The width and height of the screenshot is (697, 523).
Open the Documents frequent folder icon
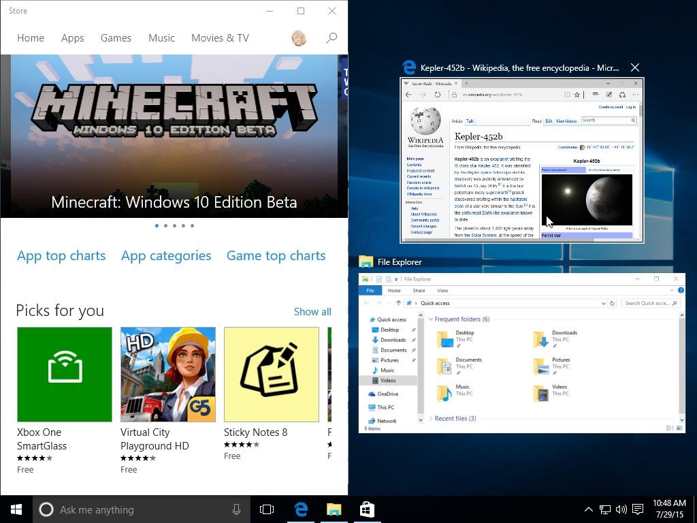coord(444,366)
